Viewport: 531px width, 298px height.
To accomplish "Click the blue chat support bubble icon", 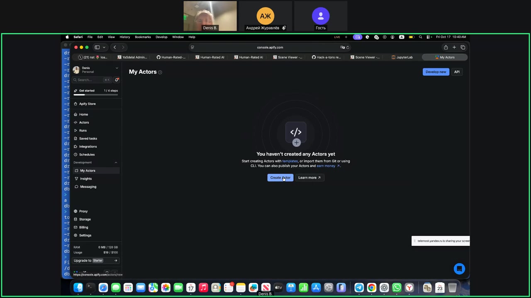I will 459,269.
